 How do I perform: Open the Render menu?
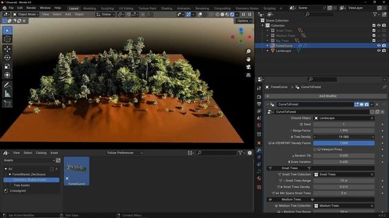point(31,8)
